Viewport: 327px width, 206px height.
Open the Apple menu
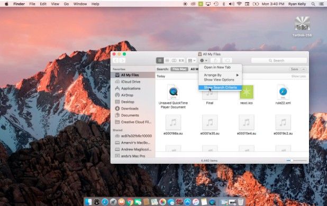pos(6,4)
